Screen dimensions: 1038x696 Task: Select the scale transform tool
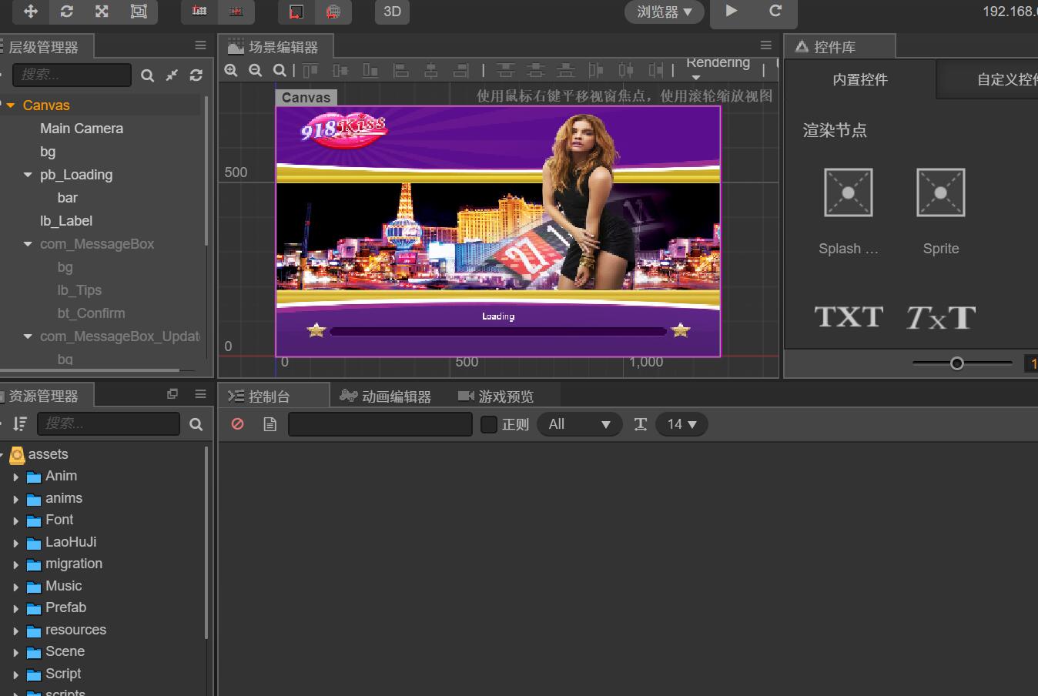[x=102, y=12]
